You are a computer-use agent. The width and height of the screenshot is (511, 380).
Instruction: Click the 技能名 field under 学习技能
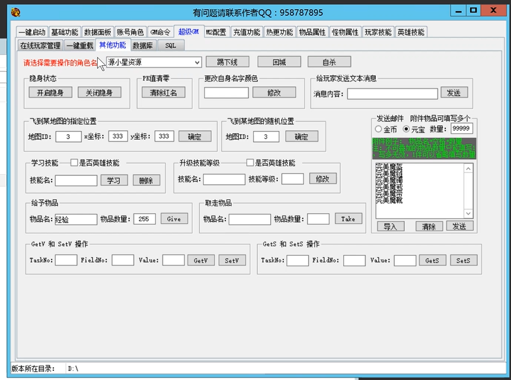pos(76,181)
